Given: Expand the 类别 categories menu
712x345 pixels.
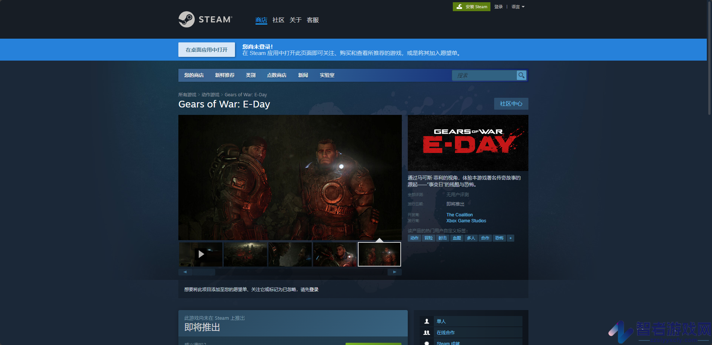Looking at the screenshot, I should (x=251, y=75).
